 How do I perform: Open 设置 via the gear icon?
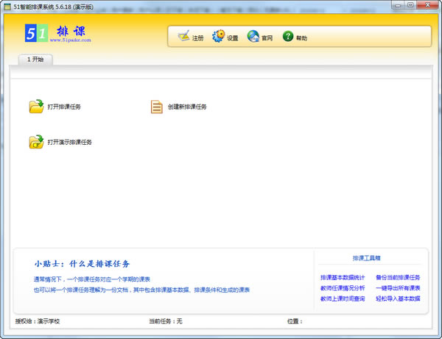click(x=218, y=37)
